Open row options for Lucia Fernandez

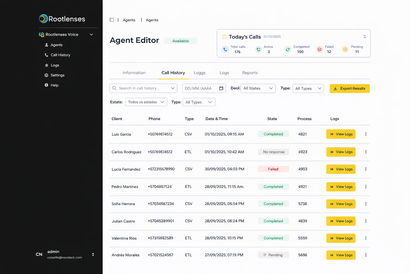[366, 169]
